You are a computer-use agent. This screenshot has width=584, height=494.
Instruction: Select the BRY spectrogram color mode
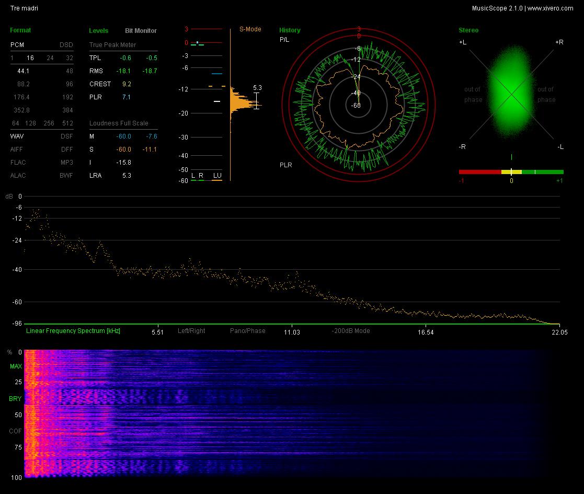coord(15,399)
